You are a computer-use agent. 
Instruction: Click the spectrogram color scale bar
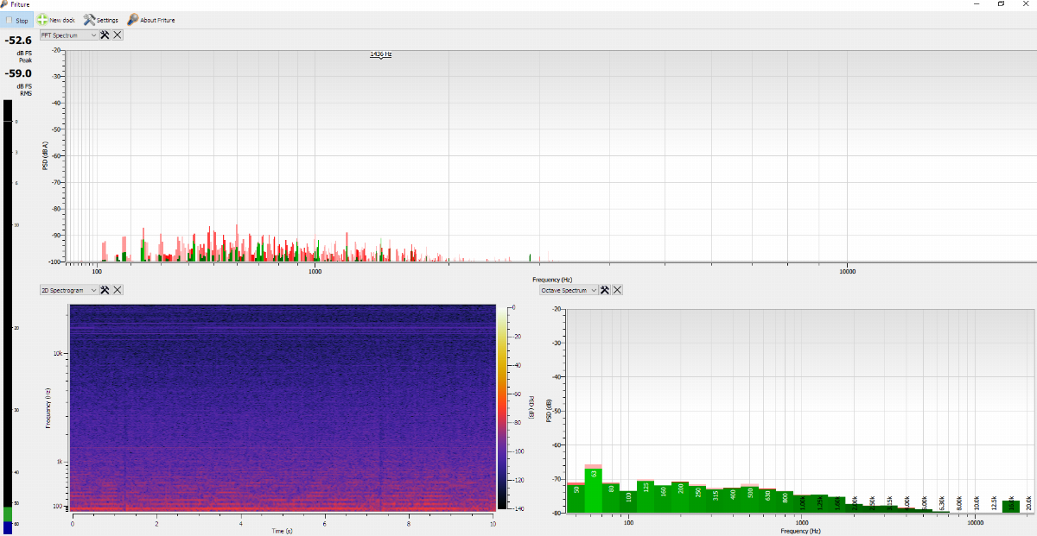point(501,407)
